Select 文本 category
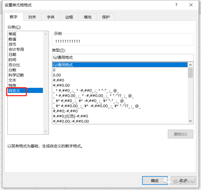The width and height of the screenshot is (201, 190). (x=25, y=80)
